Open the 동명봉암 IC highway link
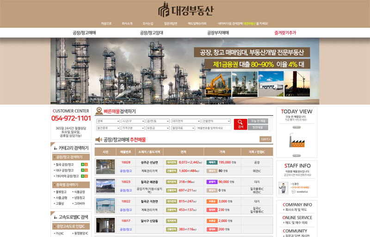Screen dimensions: 370x237 point(81,233)
